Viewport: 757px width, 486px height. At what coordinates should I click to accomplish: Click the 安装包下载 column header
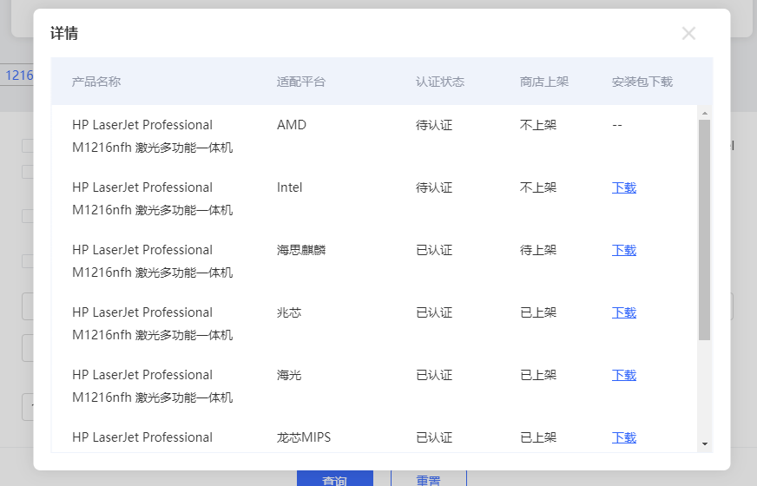642,82
